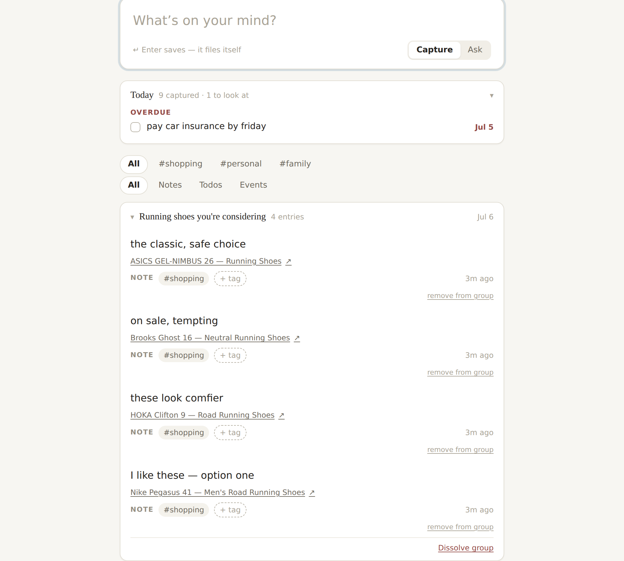
Task: Check off pay car insurance todo
Action: [135, 127]
